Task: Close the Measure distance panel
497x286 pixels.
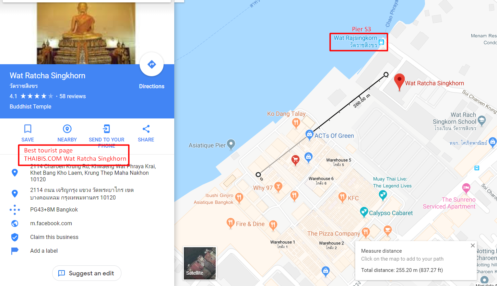Action: pos(473,245)
